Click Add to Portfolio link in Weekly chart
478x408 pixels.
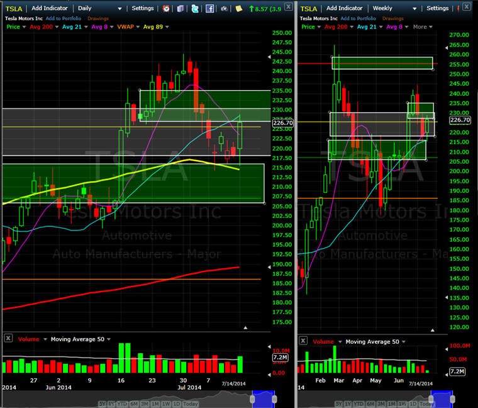(x=358, y=19)
